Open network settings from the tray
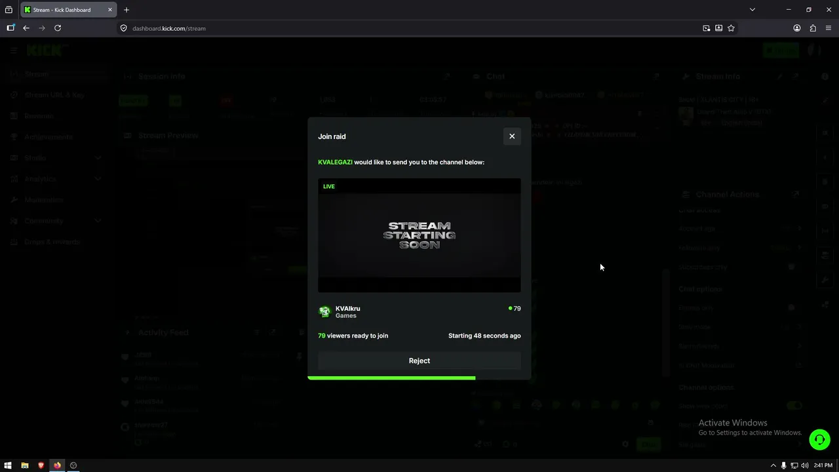Image resolution: width=839 pixels, height=472 pixels. pyautogui.click(x=794, y=465)
